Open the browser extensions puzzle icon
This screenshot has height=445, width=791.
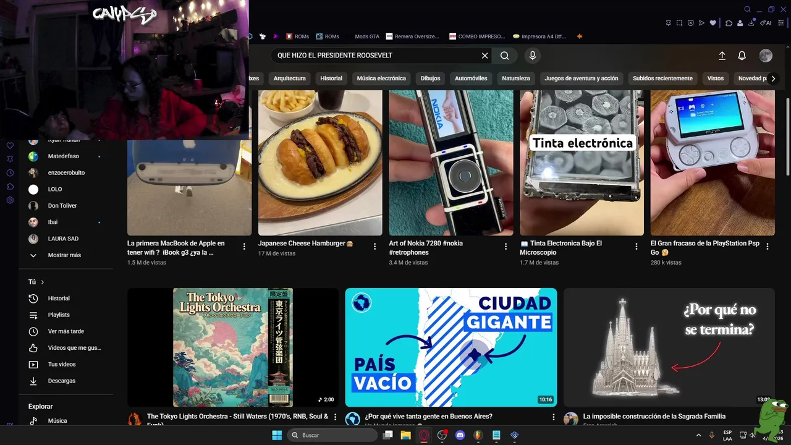tap(729, 23)
